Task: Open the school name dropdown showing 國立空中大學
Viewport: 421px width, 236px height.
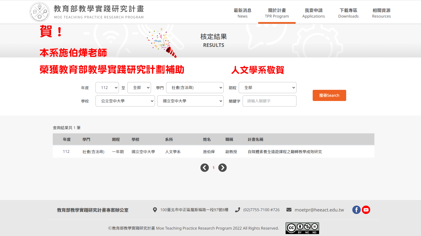Action: coord(190,101)
